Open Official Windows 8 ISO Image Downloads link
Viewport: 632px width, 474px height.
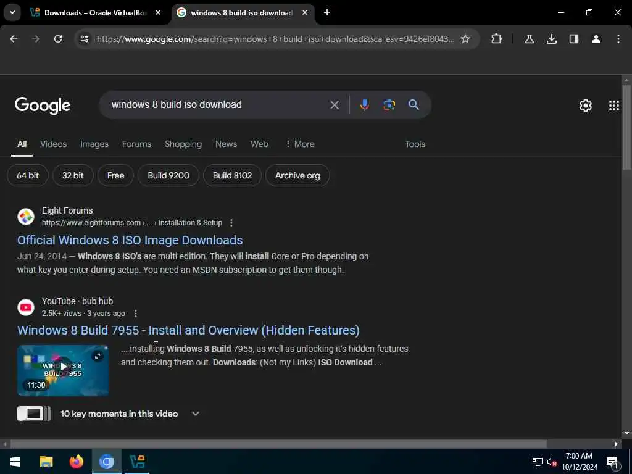pos(130,240)
